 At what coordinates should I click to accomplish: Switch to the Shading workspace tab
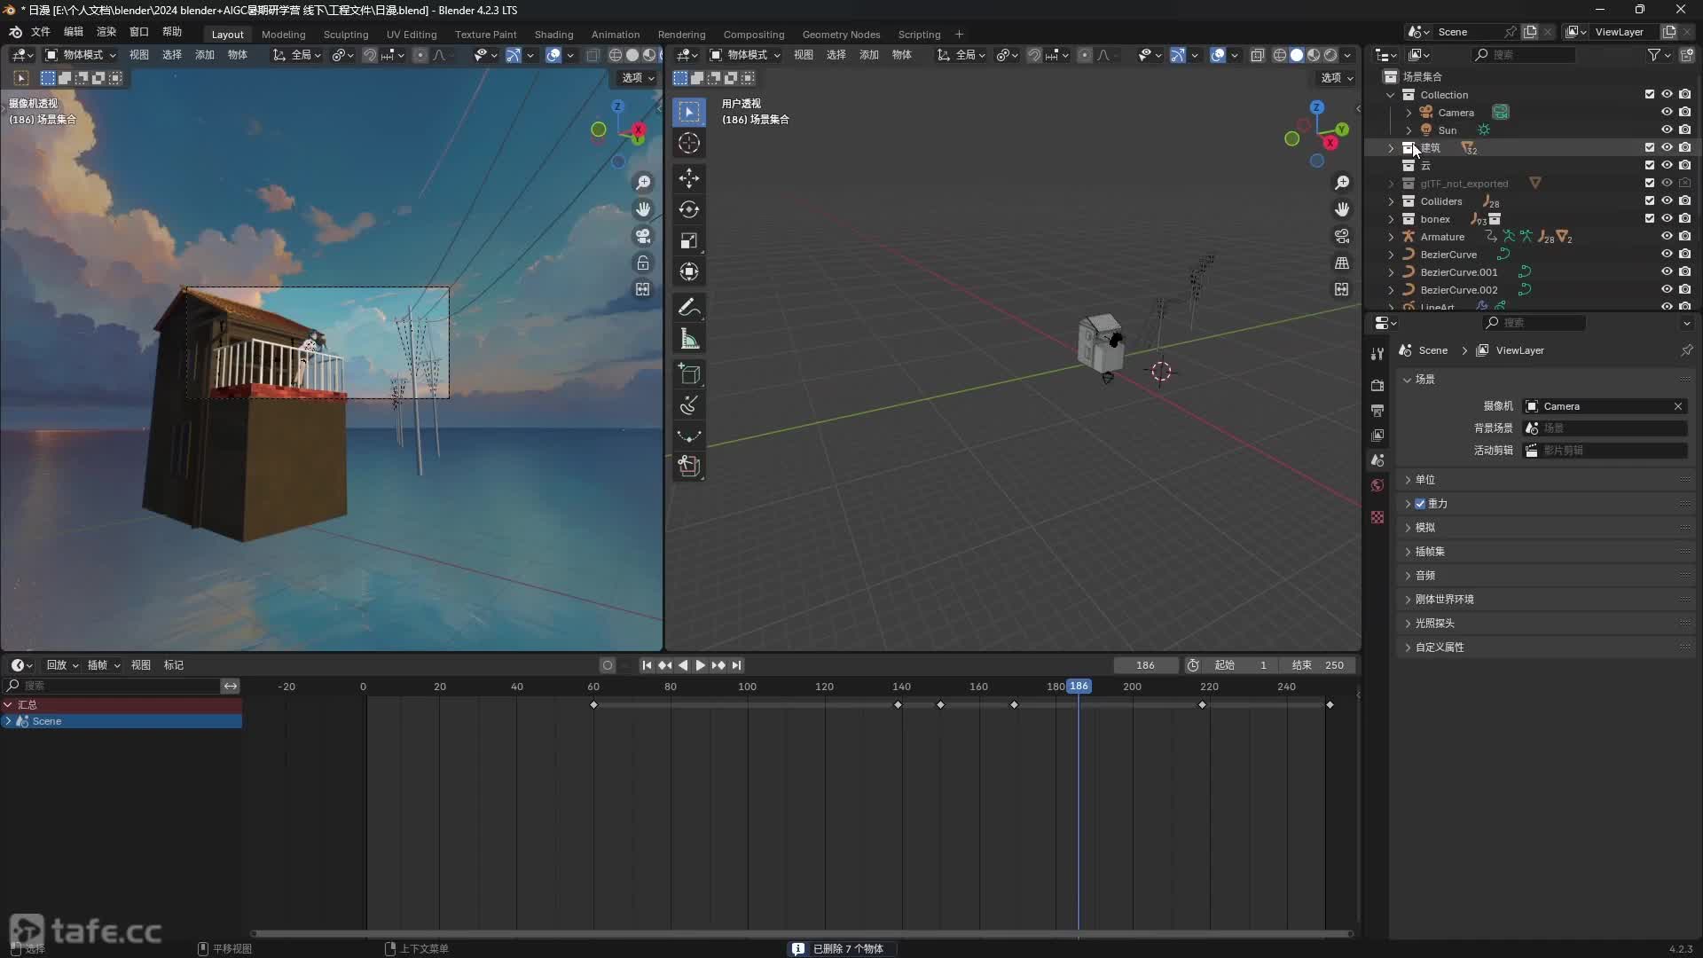point(553,35)
